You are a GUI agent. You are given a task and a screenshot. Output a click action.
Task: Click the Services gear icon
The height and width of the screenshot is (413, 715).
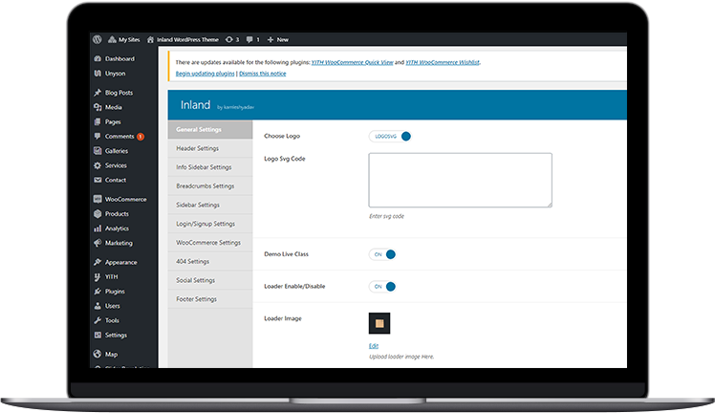tap(97, 165)
